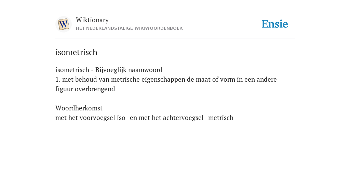Click the word 'voorvoegsel' in etymology
This screenshot has height=175, width=350.
pyautogui.click(x=97, y=118)
